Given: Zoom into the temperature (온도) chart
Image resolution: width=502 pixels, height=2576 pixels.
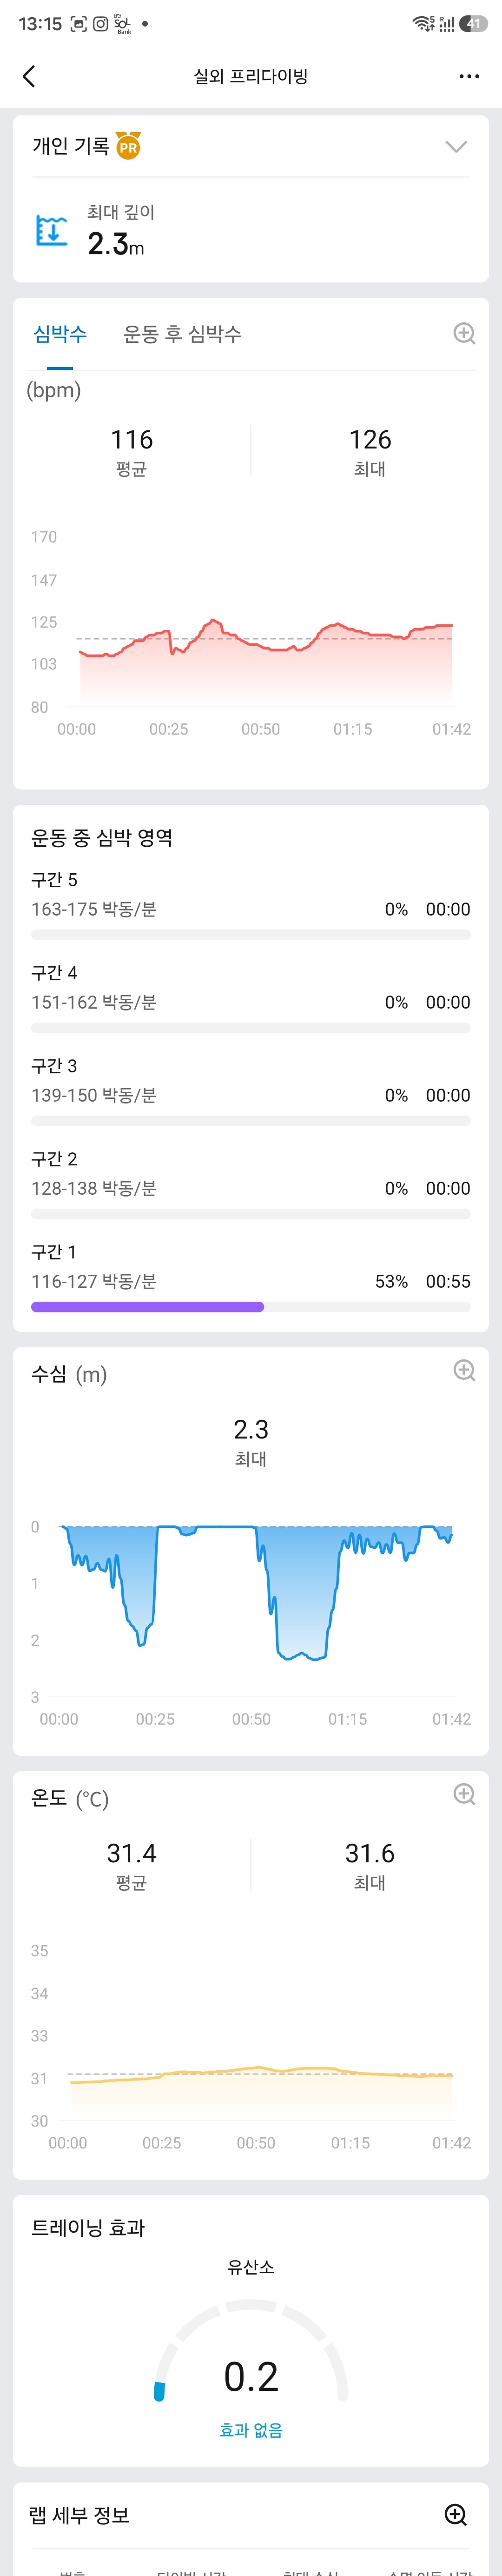Looking at the screenshot, I should pos(464,1794).
